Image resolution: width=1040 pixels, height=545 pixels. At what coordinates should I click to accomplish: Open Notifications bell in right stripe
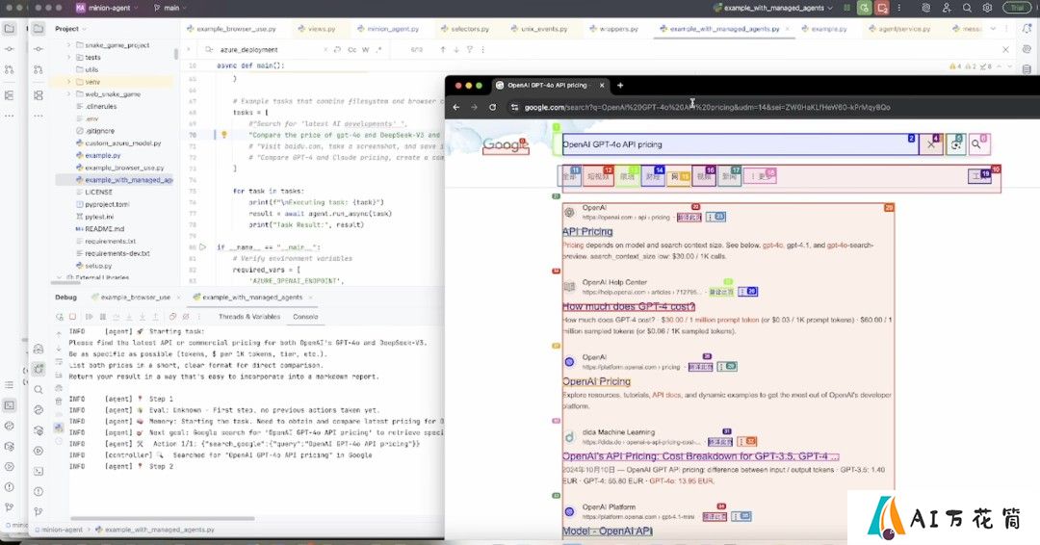pos(1027,29)
